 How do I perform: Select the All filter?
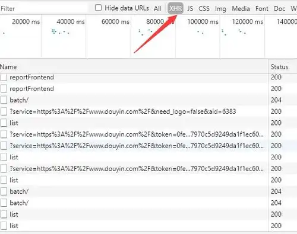pyautogui.click(x=157, y=8)
